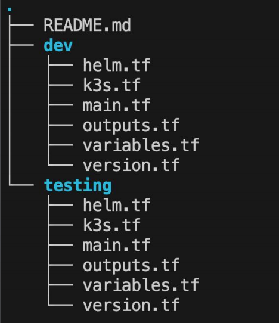This screenshot has width=279, height=323.
Task: Select main.tf under testing
Action: pos(117,245)
